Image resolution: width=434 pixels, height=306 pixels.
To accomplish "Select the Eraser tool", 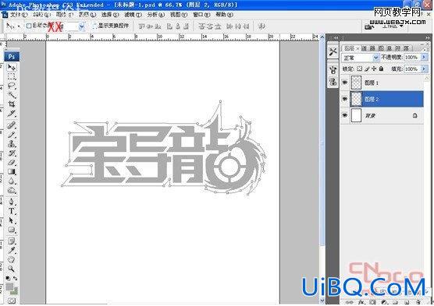I will point(12,163).
